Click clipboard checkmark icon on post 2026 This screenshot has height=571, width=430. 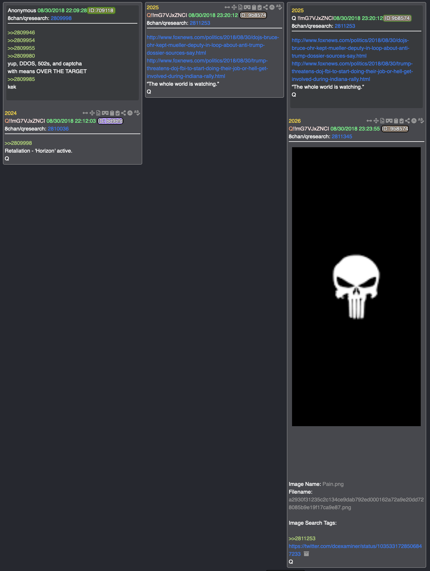click(402, 121)
